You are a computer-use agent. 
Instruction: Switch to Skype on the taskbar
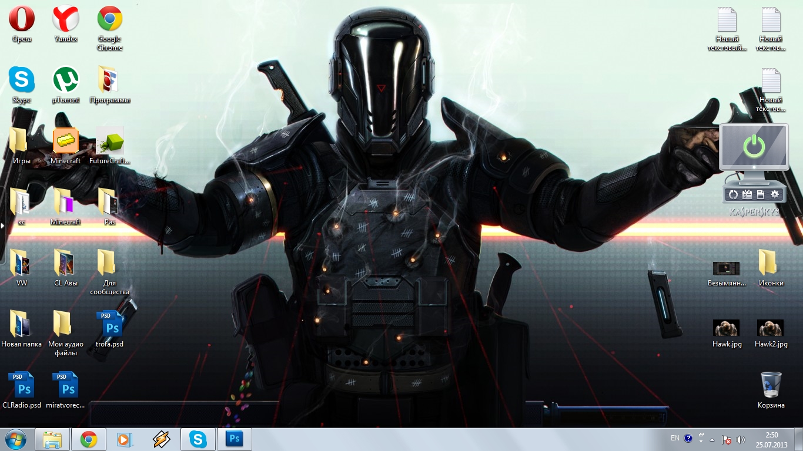coord(198,439)
